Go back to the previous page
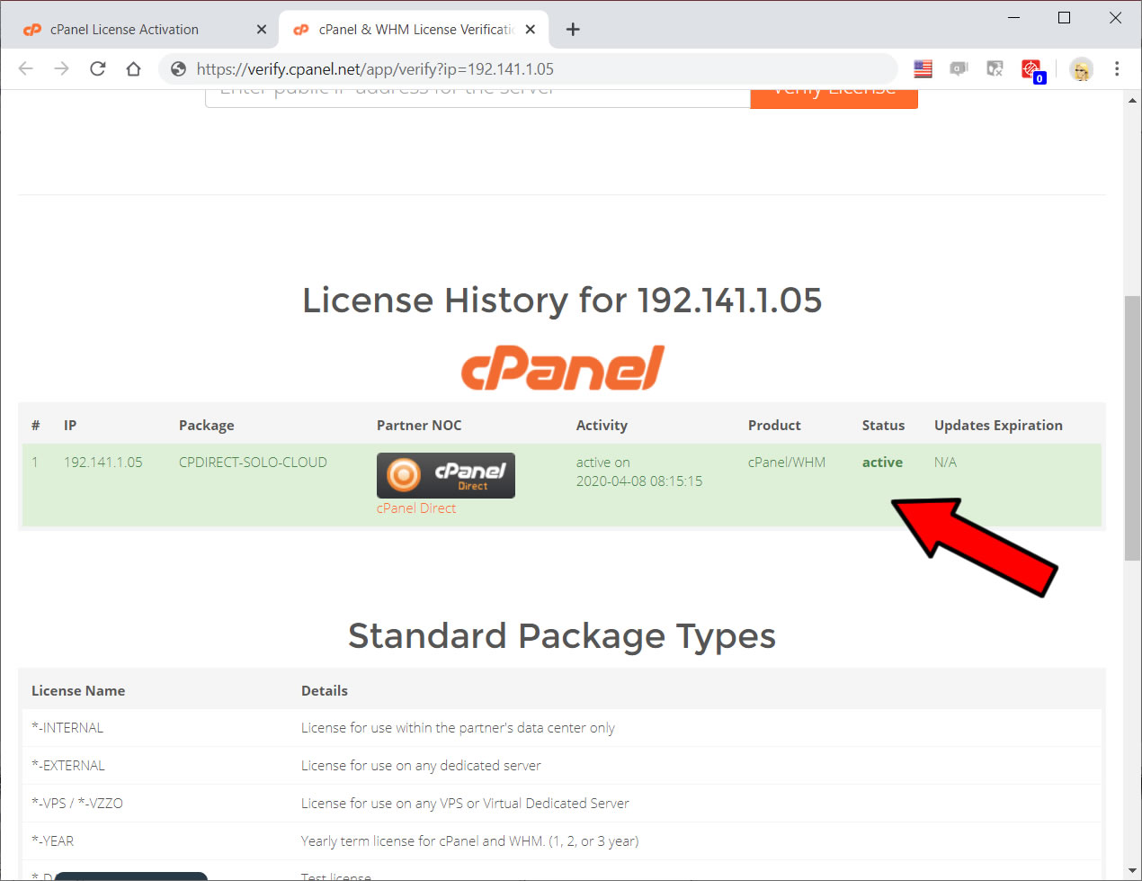The height and width of the screenshot is (881, 1142). tap(25, 68)
